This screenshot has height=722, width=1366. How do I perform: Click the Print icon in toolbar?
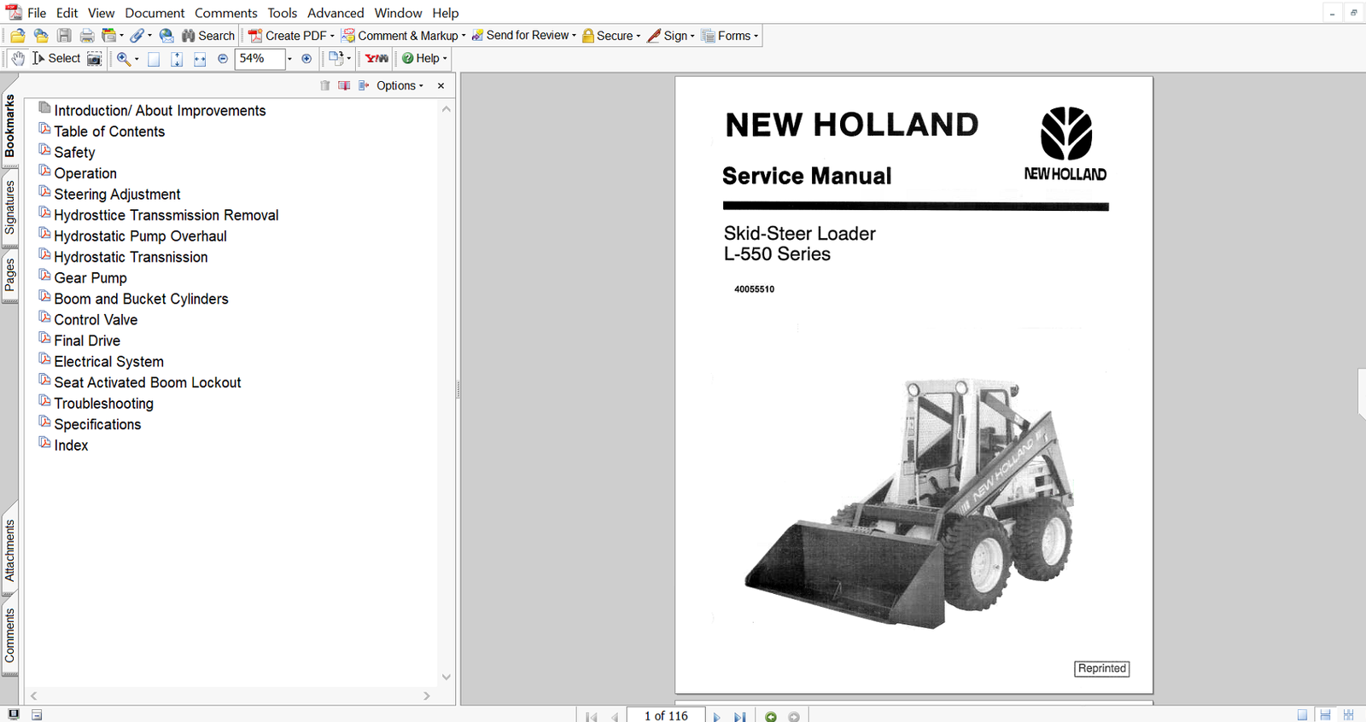pos(87,36)
